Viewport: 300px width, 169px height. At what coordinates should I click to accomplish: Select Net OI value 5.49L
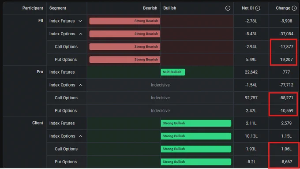251,60
